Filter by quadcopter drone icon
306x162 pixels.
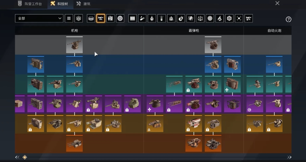(x=239, y=18)
